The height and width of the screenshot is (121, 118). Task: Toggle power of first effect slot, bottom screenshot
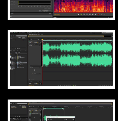click(31, 112)
